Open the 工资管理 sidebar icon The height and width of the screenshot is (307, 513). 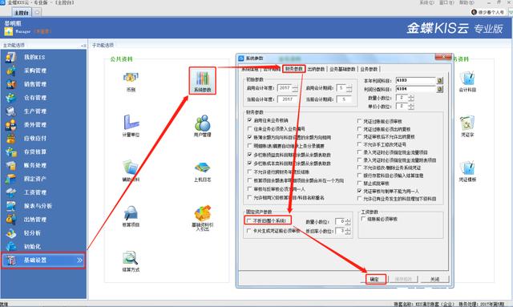coord(10,192)
